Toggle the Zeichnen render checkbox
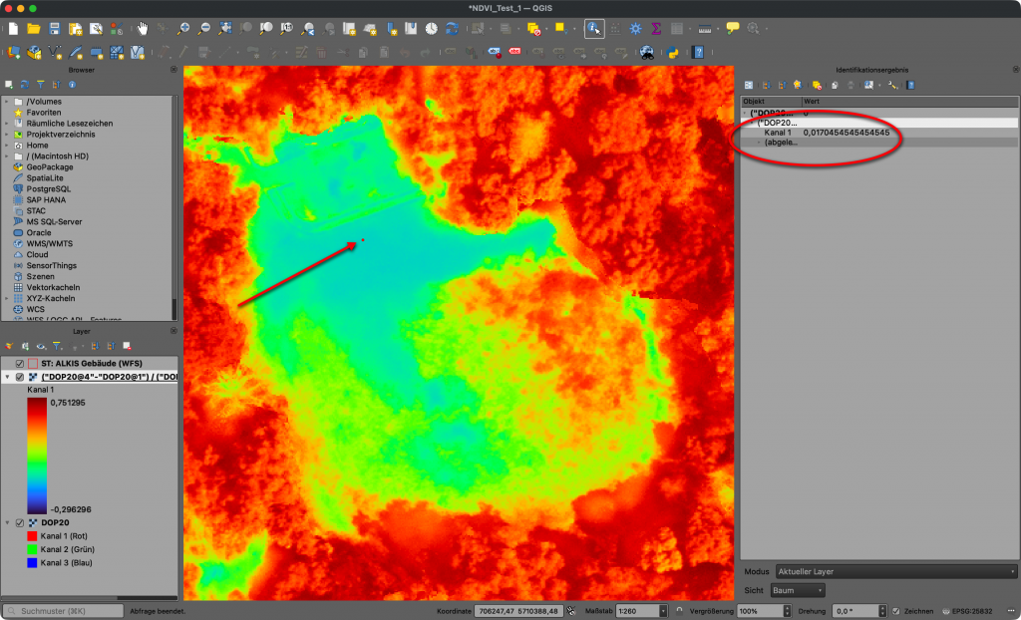 pyautogui.click(x=896, y=610)
